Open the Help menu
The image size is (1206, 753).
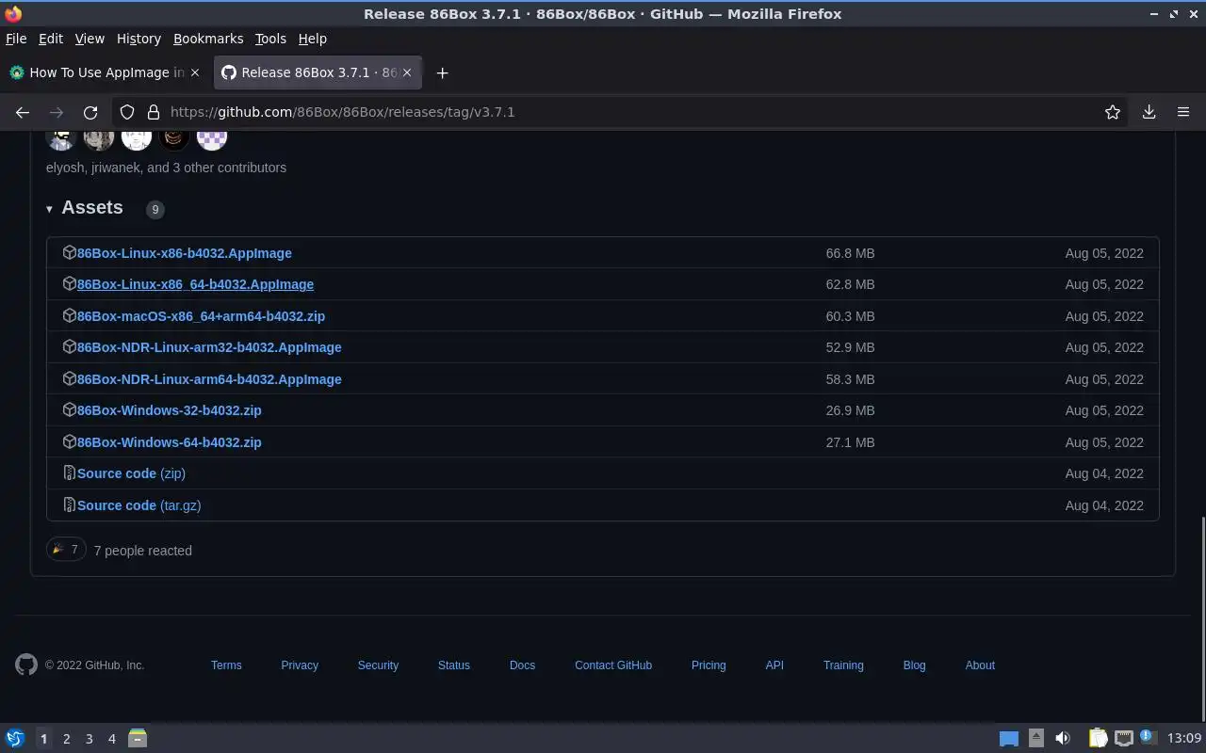point(312,39)
